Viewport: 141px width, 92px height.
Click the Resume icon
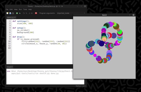tap(32, 13)
